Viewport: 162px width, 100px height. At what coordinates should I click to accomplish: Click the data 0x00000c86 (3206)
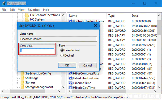(143, 31)
